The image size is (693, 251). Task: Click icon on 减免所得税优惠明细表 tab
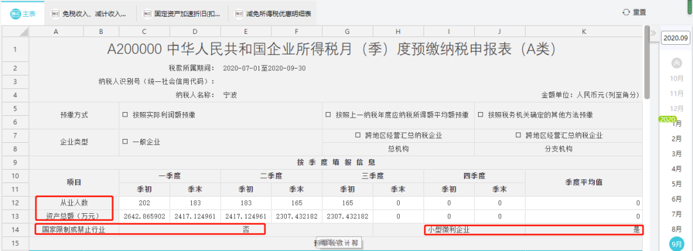(x=239, y=13)
